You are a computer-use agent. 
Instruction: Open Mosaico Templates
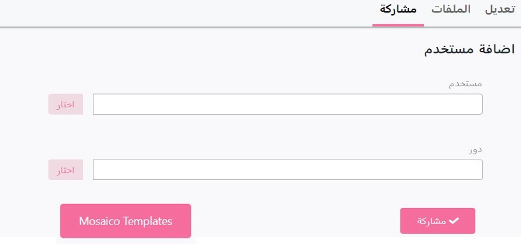125,221
